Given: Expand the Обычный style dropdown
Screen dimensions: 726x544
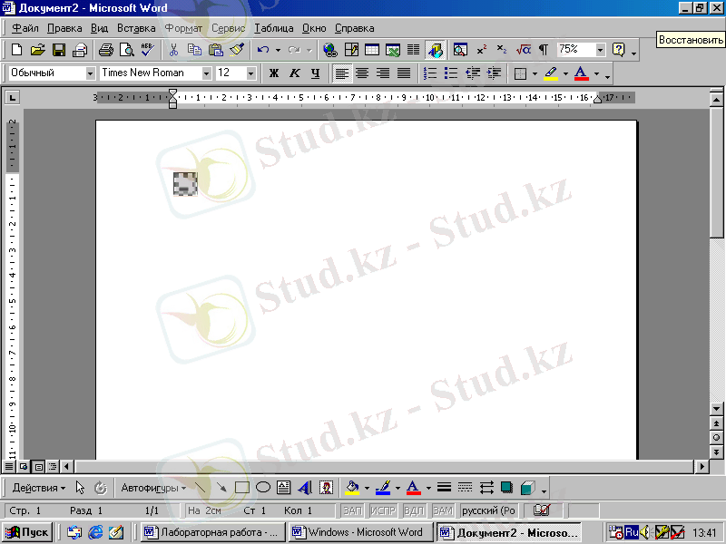Looking at the screenshot, I should click(90, 73).
